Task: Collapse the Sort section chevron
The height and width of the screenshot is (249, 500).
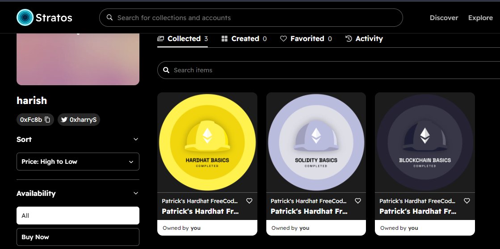Action: click(x=136, y=140)
